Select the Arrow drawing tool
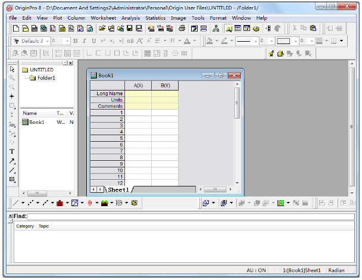This screenshot has height=280, width=362. coord(12,161)
